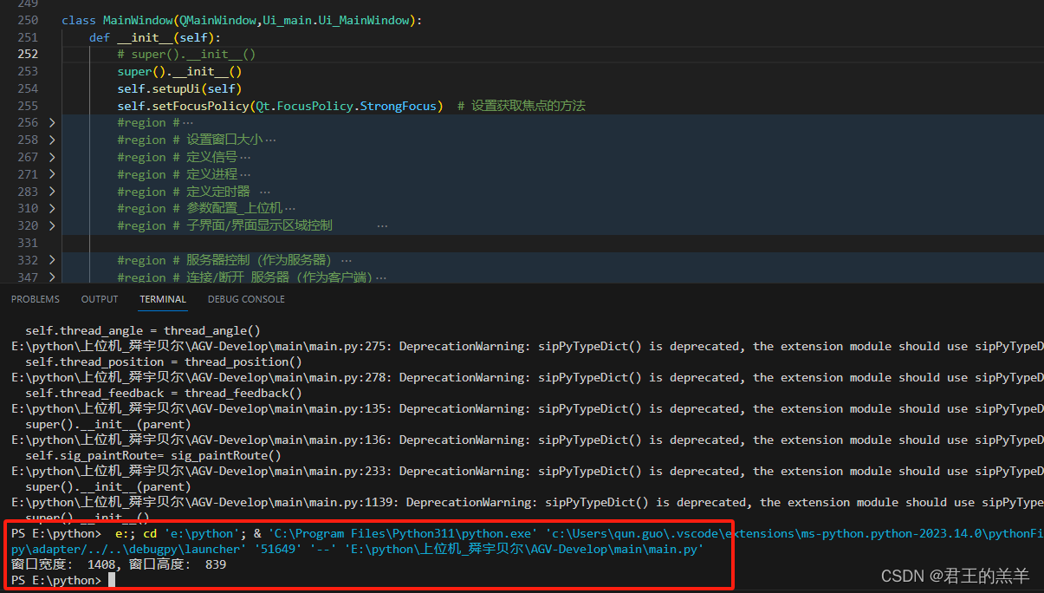The image size is (1044, 593).
Task: Click line number 252 in the gutter
Action: pos(28,54)
